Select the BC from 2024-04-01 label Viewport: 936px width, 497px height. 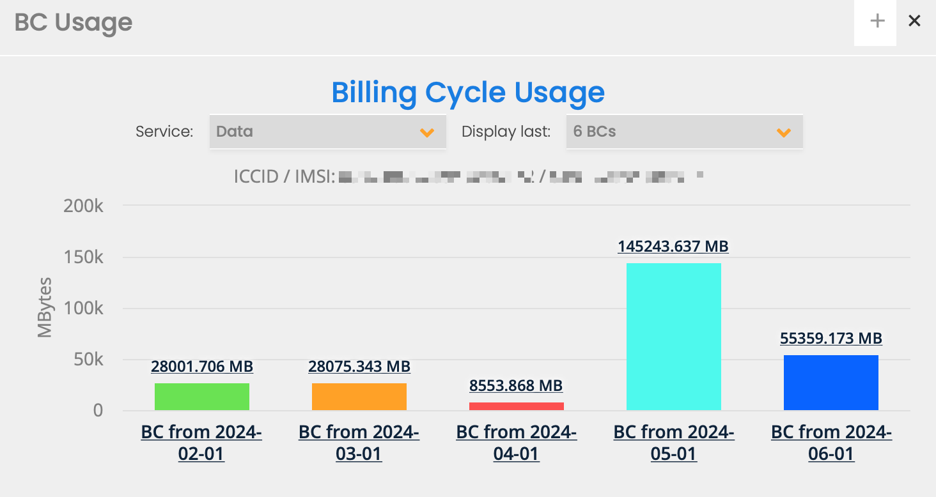point(516,443)
